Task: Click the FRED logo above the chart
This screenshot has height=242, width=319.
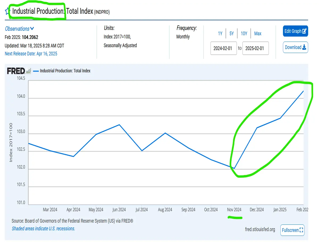Action: tap(19, 71)
